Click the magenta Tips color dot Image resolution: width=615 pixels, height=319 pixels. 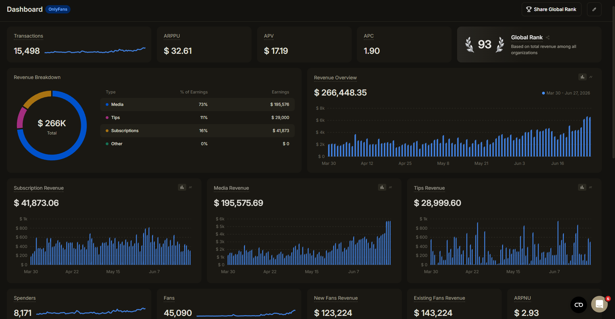107,118
